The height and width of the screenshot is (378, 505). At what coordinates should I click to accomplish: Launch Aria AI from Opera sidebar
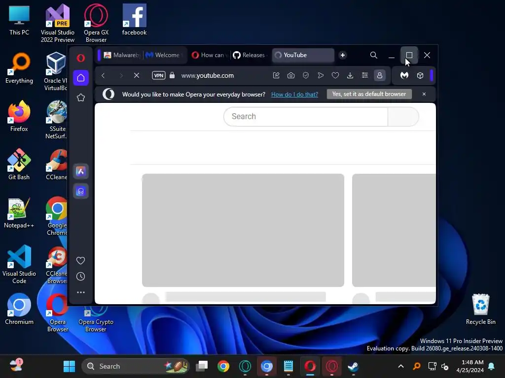(81, 171)
